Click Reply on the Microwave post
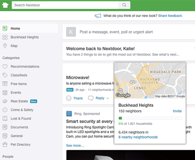 coord(100,98)
